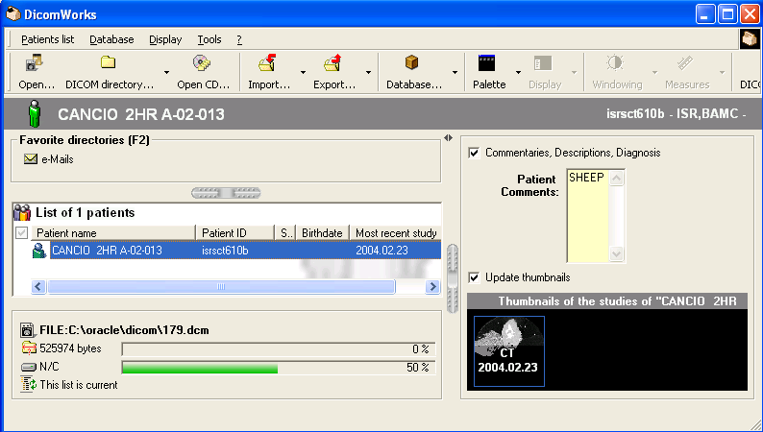Sort by Birthdate column header
This screenshot has height=432, width=763.
point(323,232)
